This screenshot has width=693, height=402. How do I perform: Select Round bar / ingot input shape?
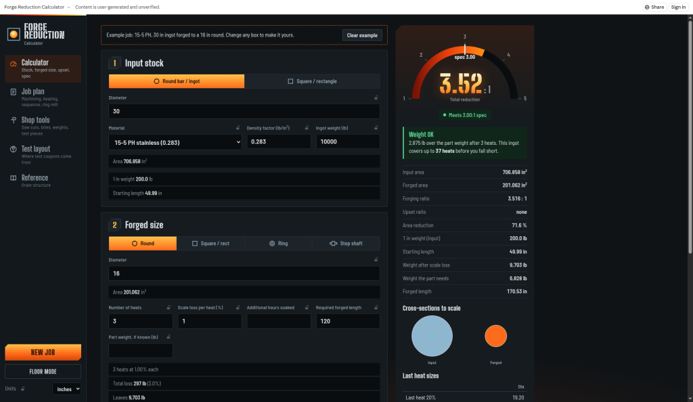click(x=177, y=81)
